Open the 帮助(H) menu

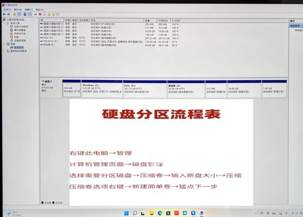(40, 10)
